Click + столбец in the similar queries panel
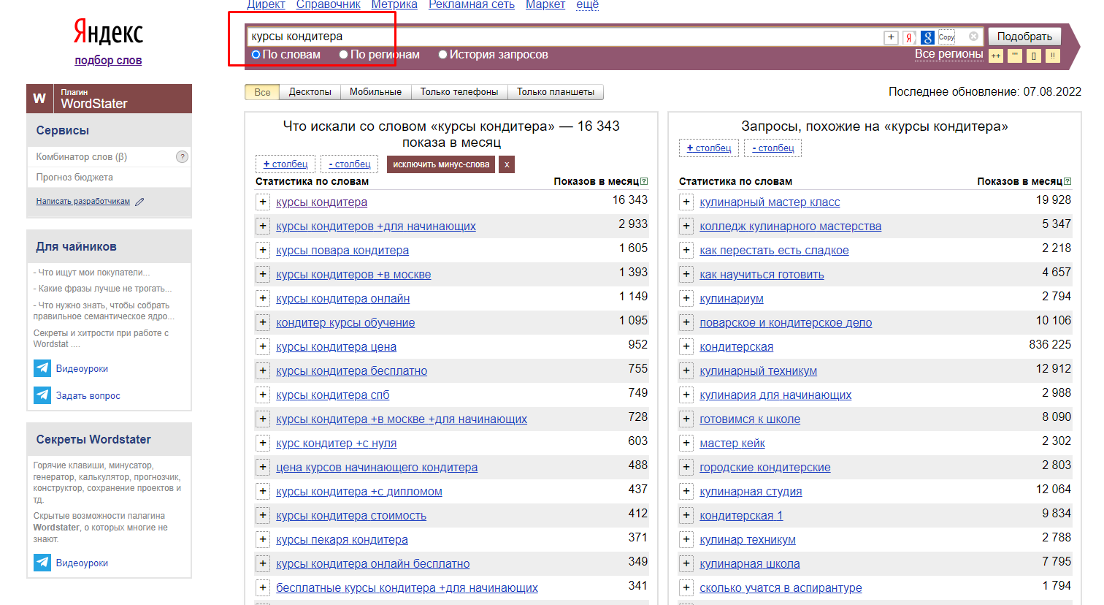The image size is (1104, 605). pyautogui.click(x=709, y=148)
